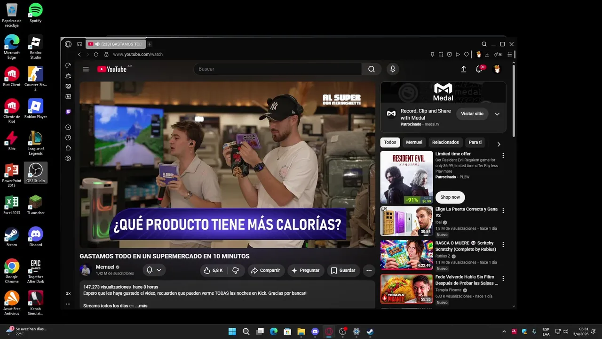Open the Windows Start button
Screen dimensions: 602x339
232,331
